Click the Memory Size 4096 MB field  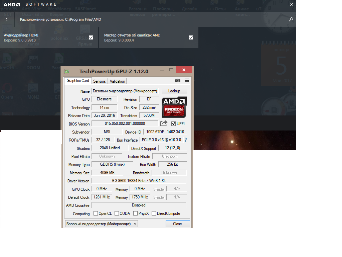tap(107, 173)
